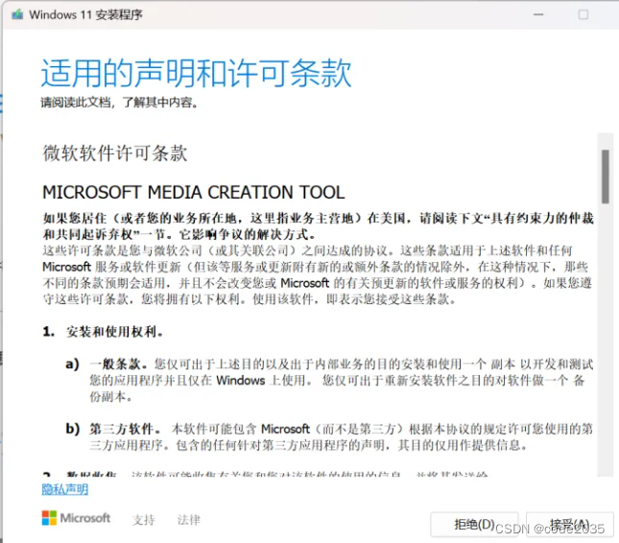Open the 法律 link
The width and height of the screenshot is (619, 543).
(189, 520)
